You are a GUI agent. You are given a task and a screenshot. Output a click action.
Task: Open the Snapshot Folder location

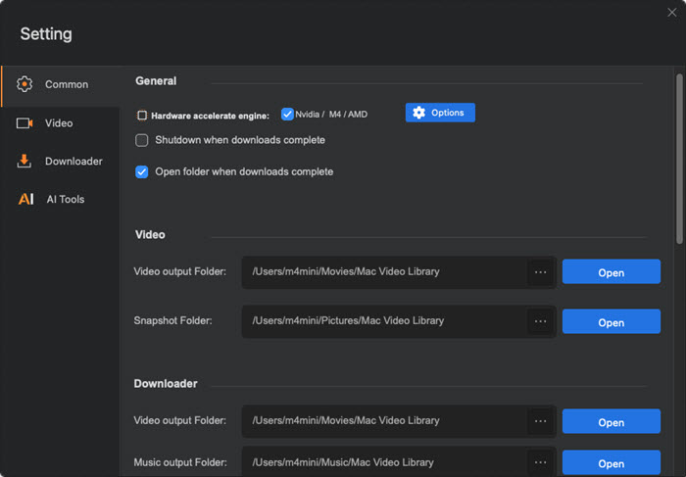tap(612, 322)
